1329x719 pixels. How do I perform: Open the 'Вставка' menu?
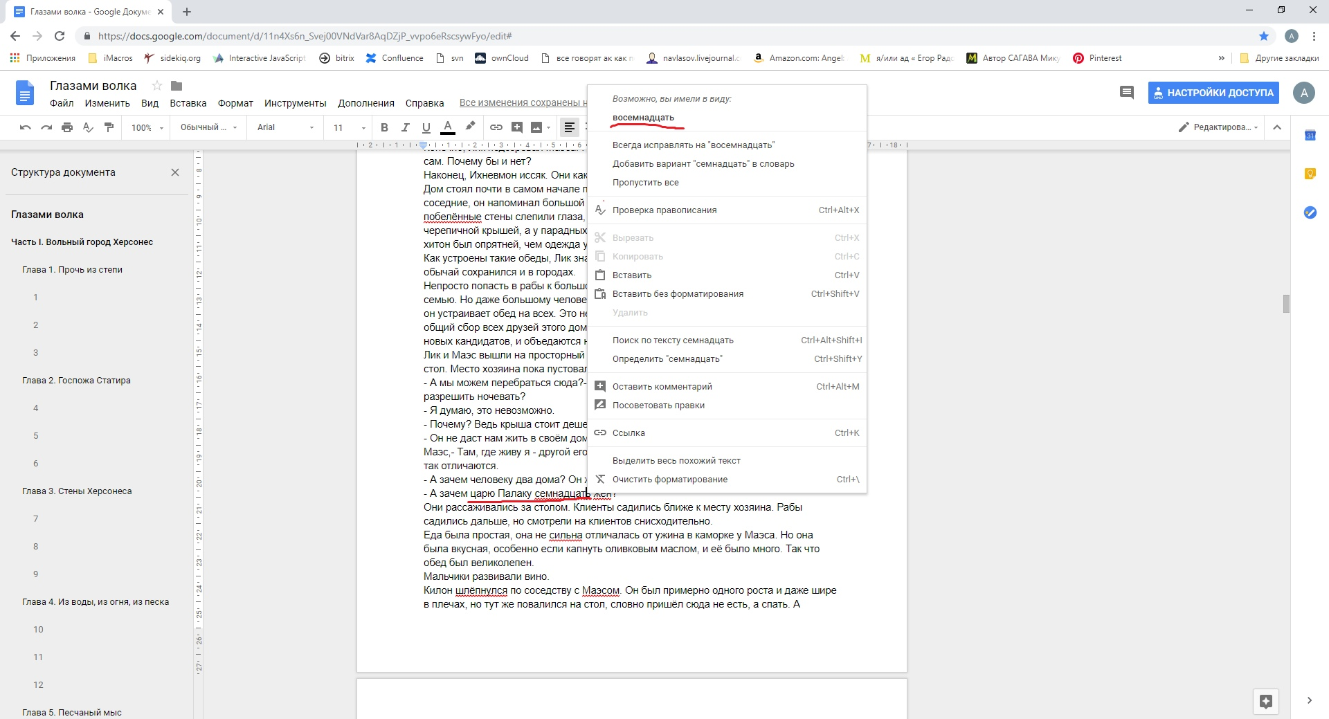click(188, 103)
